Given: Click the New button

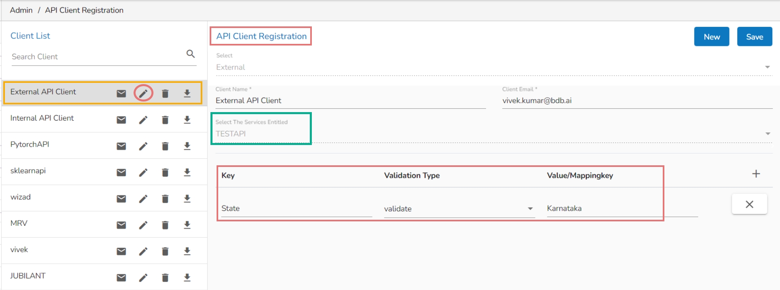Looking at the screenshot, I should click(711, 37).
